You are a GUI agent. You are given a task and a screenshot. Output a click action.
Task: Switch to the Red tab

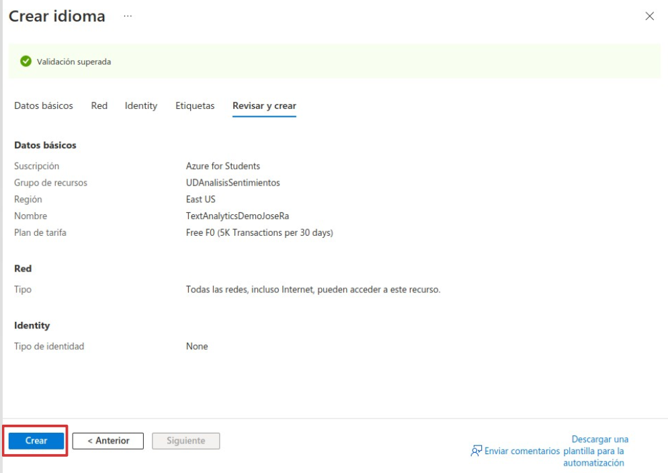(98, 105)
